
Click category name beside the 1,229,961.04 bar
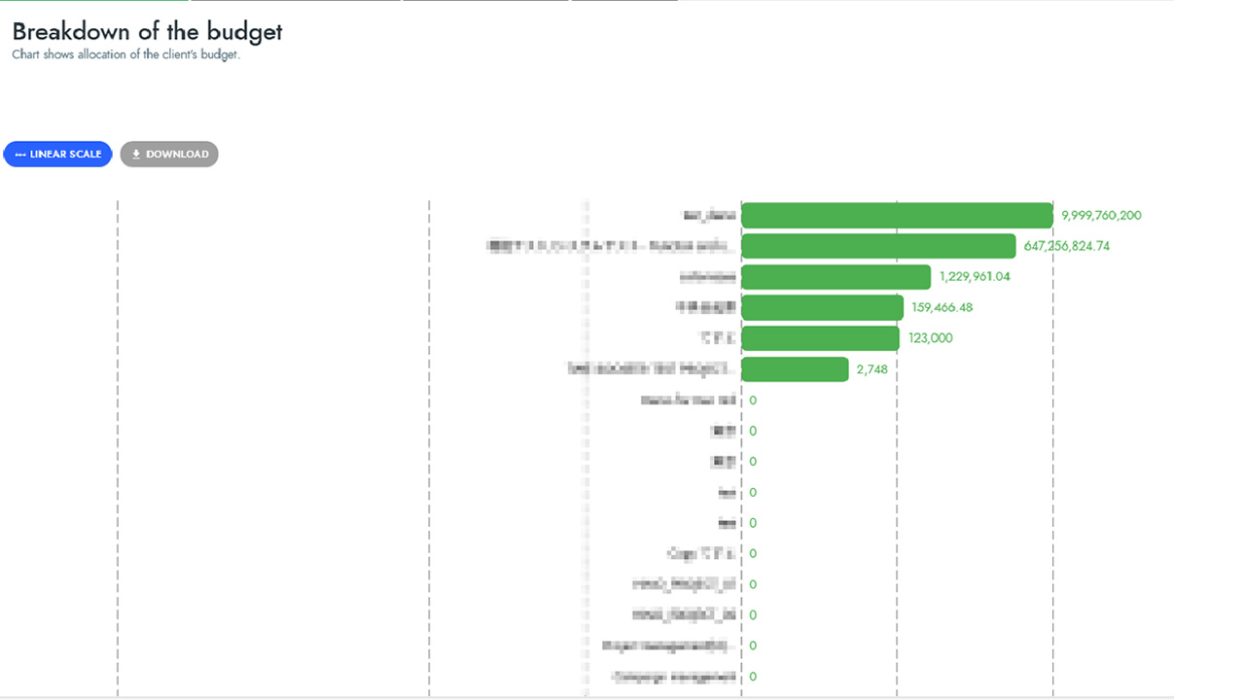(x=707, y=277)
